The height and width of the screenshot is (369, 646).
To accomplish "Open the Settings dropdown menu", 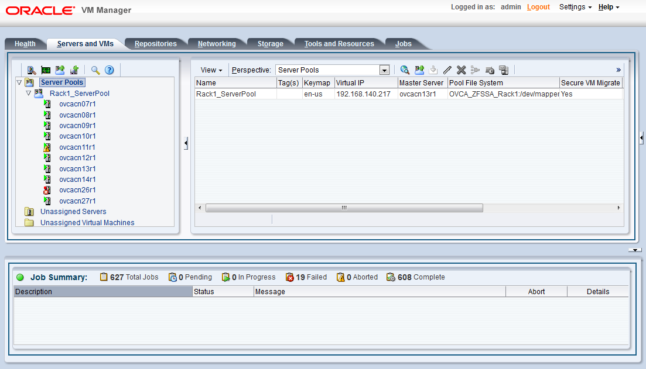I will (x=575, y=7).
